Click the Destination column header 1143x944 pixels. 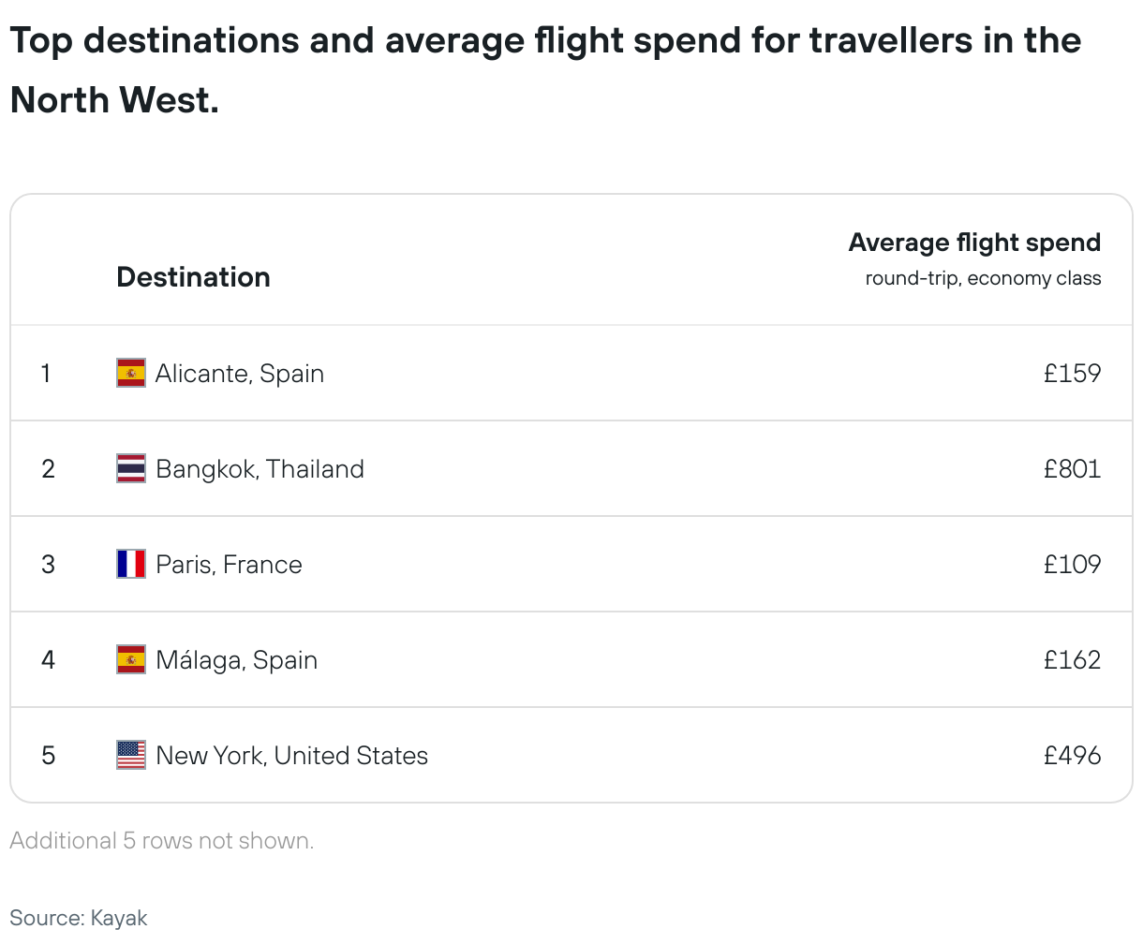coord(193,277)
